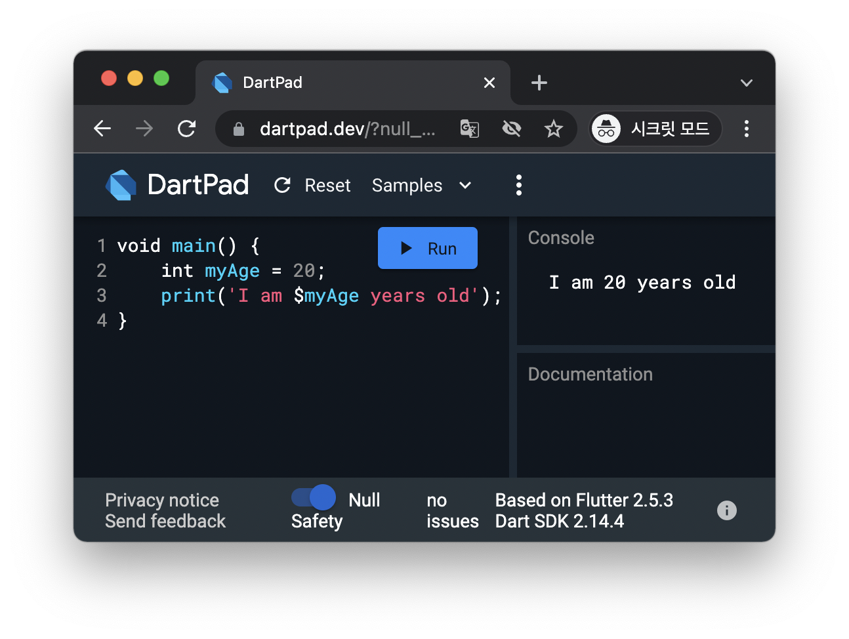Screen dimensions: 849x639
Task: Click the browser forward arrow
Action: (144, 129)
